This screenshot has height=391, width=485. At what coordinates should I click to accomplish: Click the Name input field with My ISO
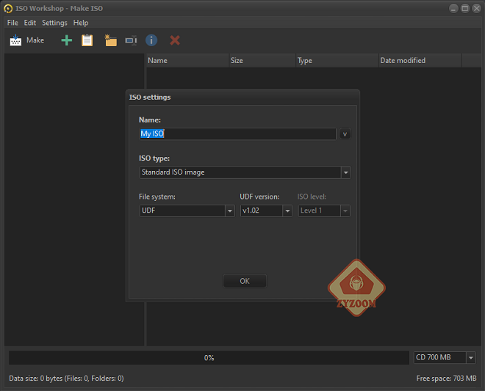[x=237, y=134]
